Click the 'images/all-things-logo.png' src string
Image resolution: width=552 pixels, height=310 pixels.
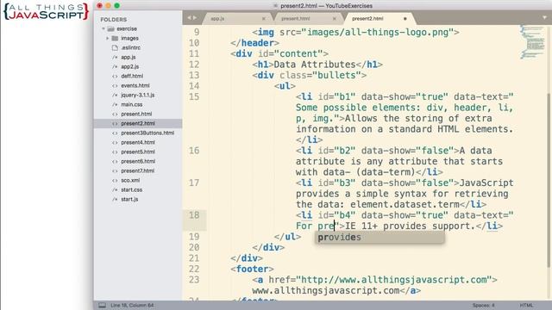[378, 33]
